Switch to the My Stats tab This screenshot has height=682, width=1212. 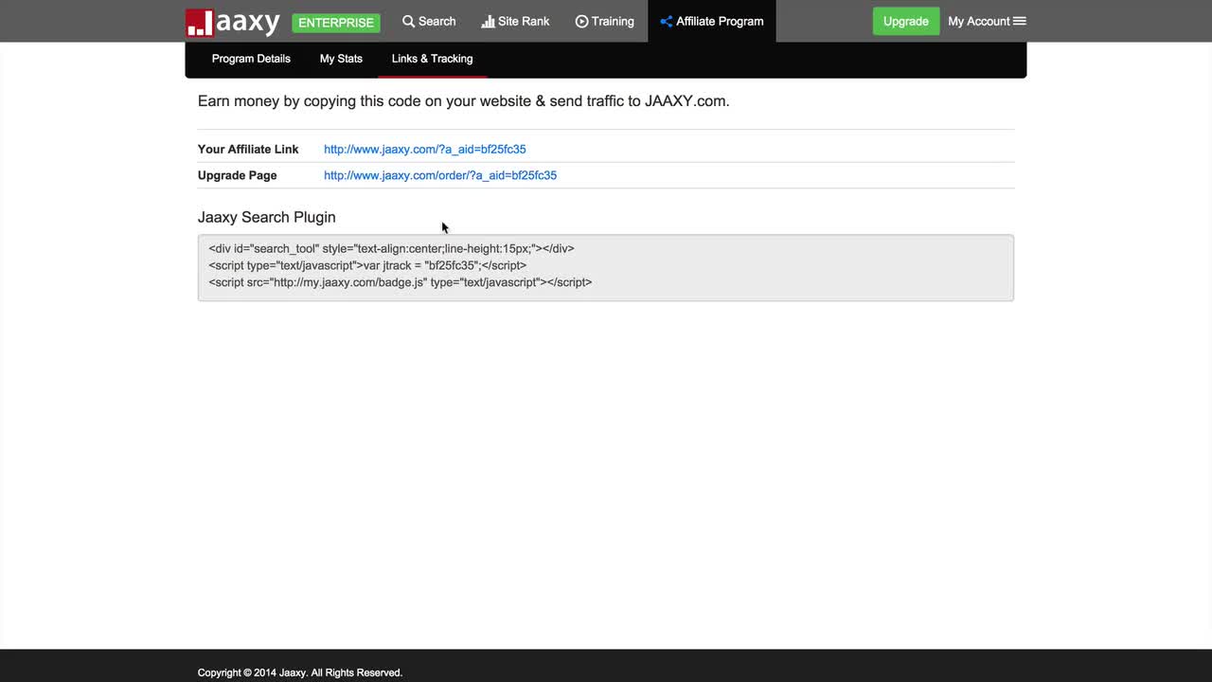[x=341, y=59]
